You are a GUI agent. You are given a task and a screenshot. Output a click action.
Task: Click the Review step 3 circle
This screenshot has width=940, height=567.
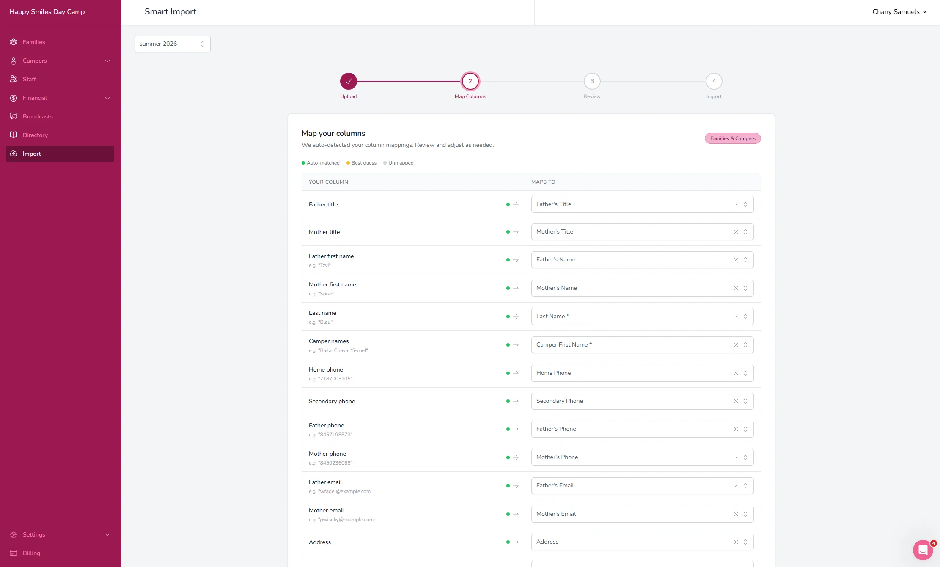(592, 81)
